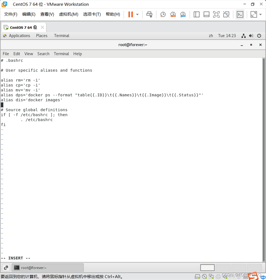Maximize the root@forever terminal window
This screenshot has height=280, width=266.
click(251, 45)
